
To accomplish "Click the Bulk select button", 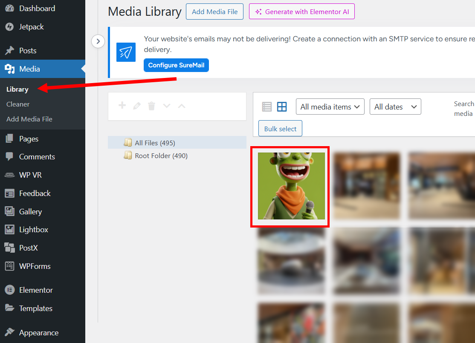I will point(280,129).
